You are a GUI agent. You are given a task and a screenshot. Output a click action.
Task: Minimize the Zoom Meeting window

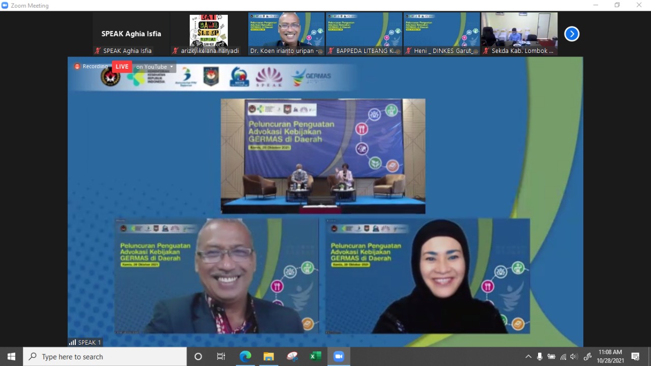[596, 5]
